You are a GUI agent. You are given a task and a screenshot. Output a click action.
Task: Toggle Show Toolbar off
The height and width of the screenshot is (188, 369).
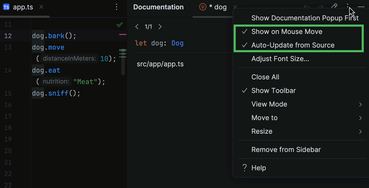(273, 90)
